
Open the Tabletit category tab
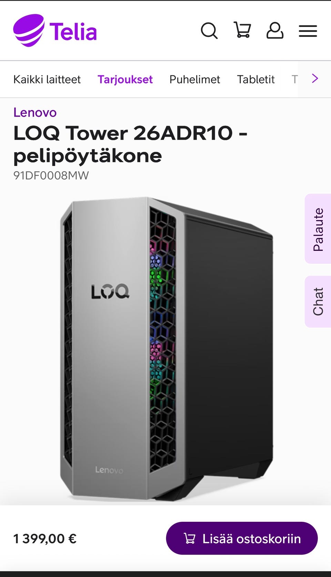click(256, 79)
